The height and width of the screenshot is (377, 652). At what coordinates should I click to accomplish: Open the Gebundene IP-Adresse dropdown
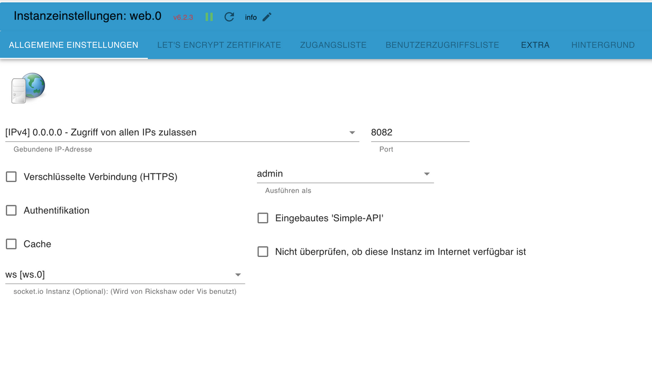[181, 133]
